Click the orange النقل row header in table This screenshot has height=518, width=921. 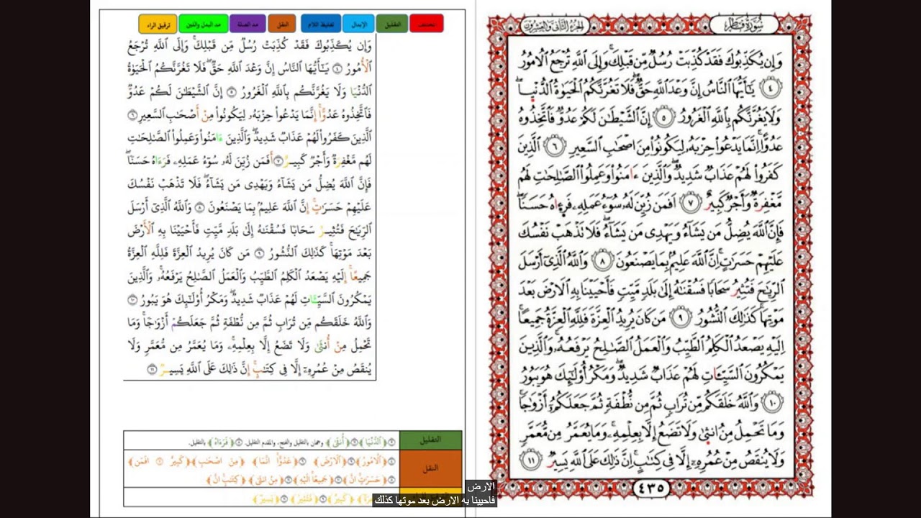(x=430, y=468)
